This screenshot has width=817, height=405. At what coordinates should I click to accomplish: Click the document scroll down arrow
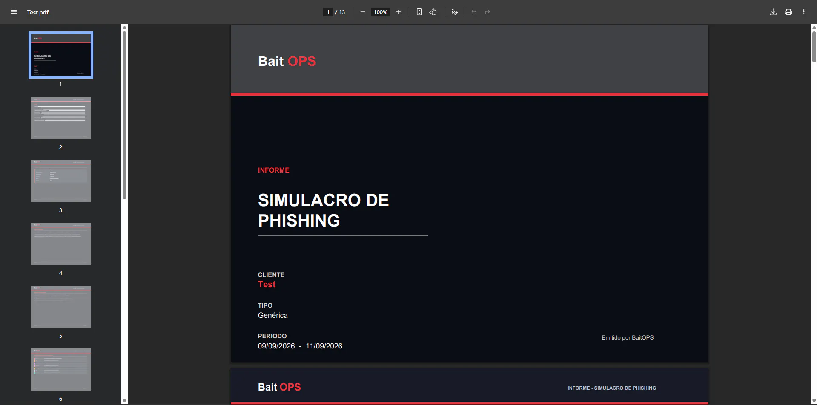814,401
